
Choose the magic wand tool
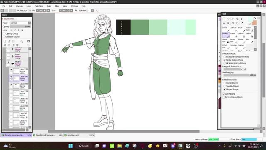[x=233, y=19]
